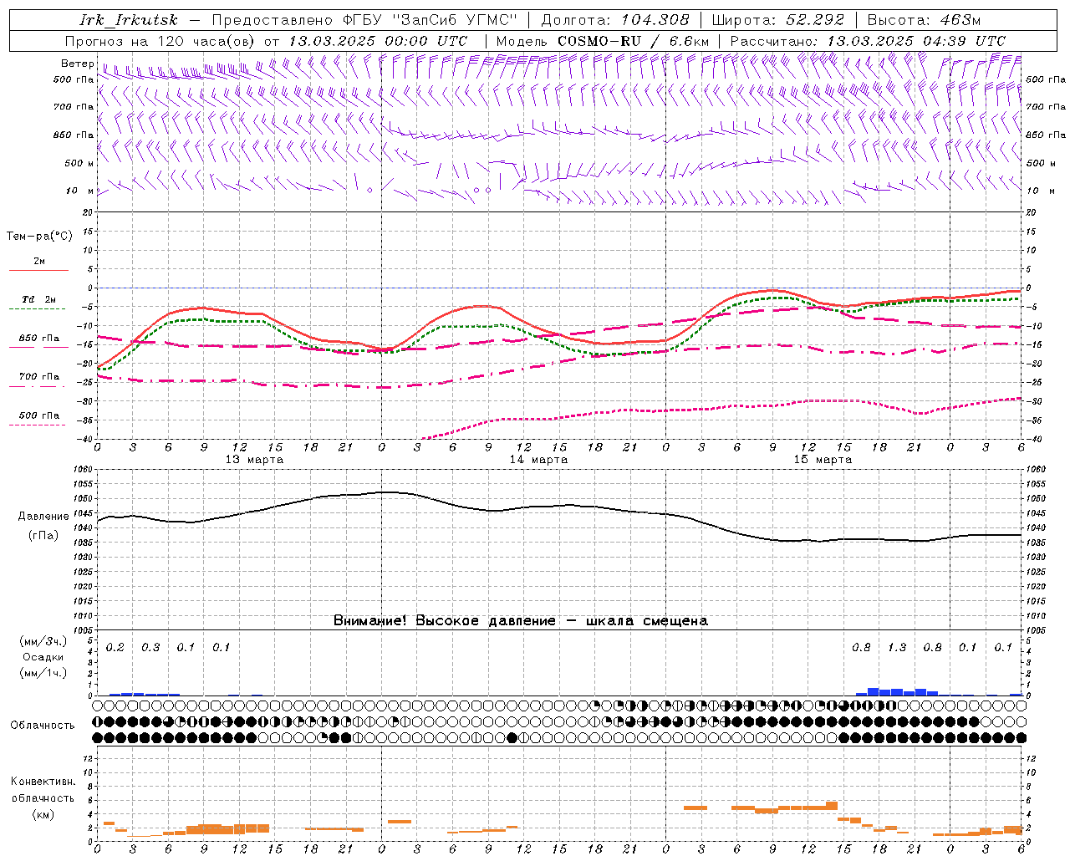
Task: Click the Осадки panel label
Action: (x=43, y=657)
